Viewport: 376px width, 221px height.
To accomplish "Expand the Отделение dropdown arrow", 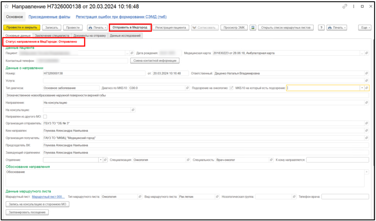I will 101,160.
